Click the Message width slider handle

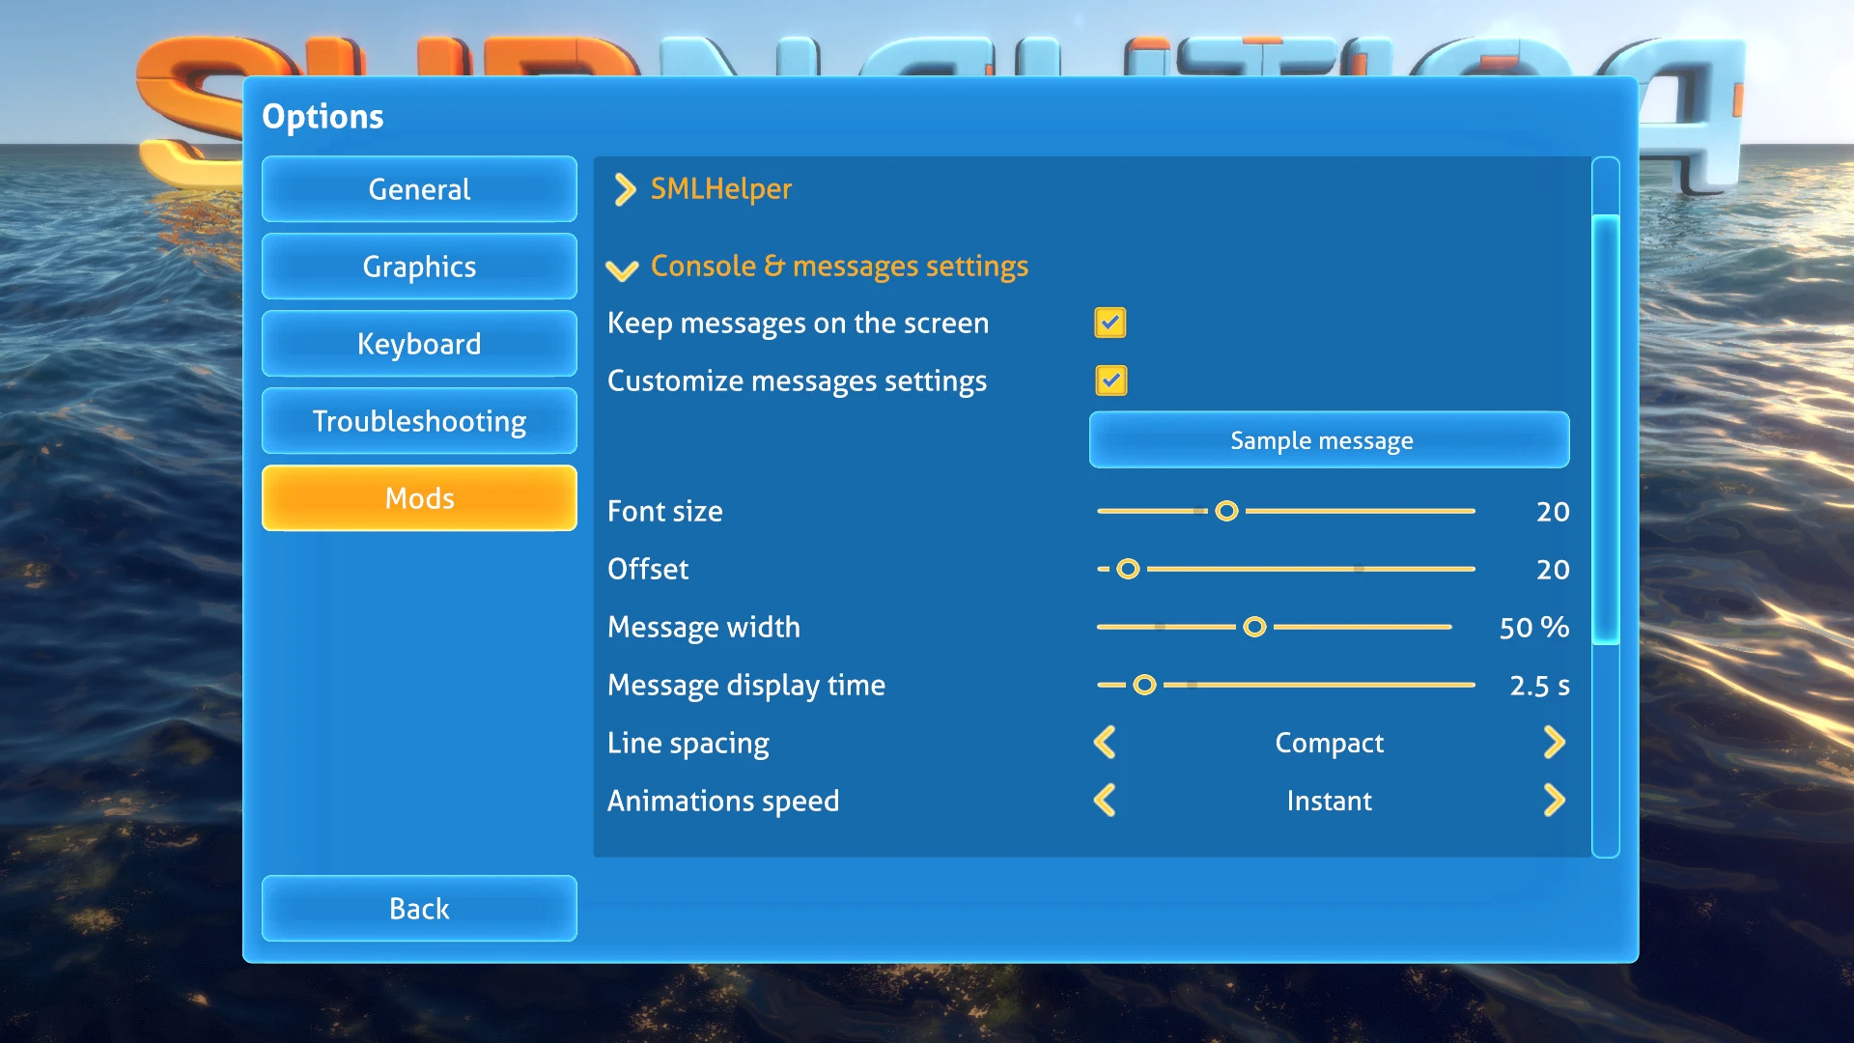coord(1254,627)
